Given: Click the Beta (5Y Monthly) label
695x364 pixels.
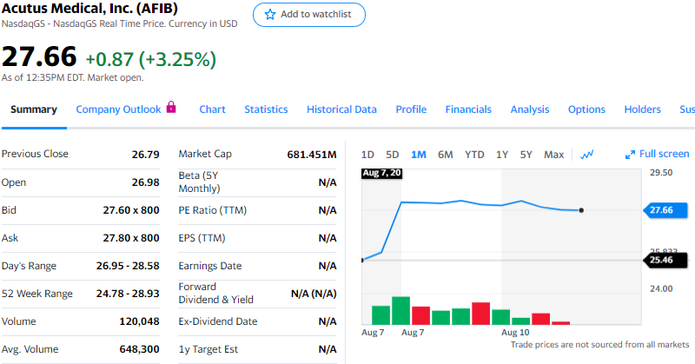Looking at the screenshot, I should tap(199, 182).
